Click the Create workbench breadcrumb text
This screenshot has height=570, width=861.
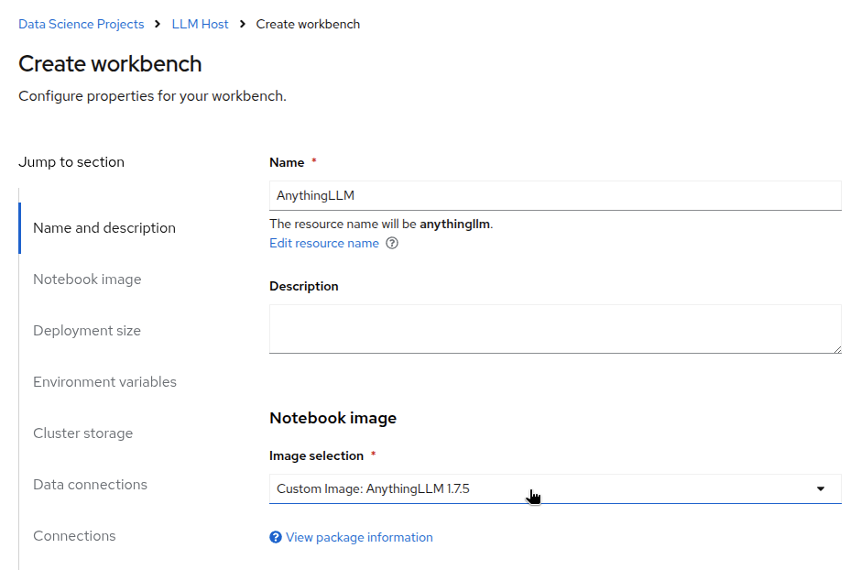point(308,24)
